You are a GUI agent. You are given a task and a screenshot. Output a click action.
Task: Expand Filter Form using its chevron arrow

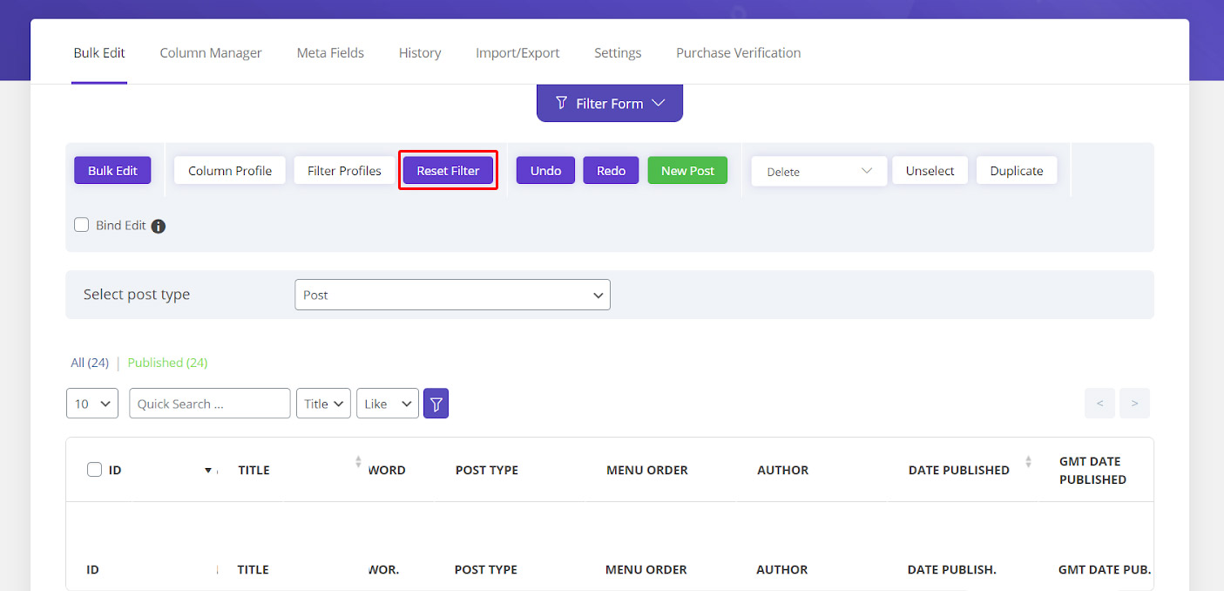click(x=659, y=103)
